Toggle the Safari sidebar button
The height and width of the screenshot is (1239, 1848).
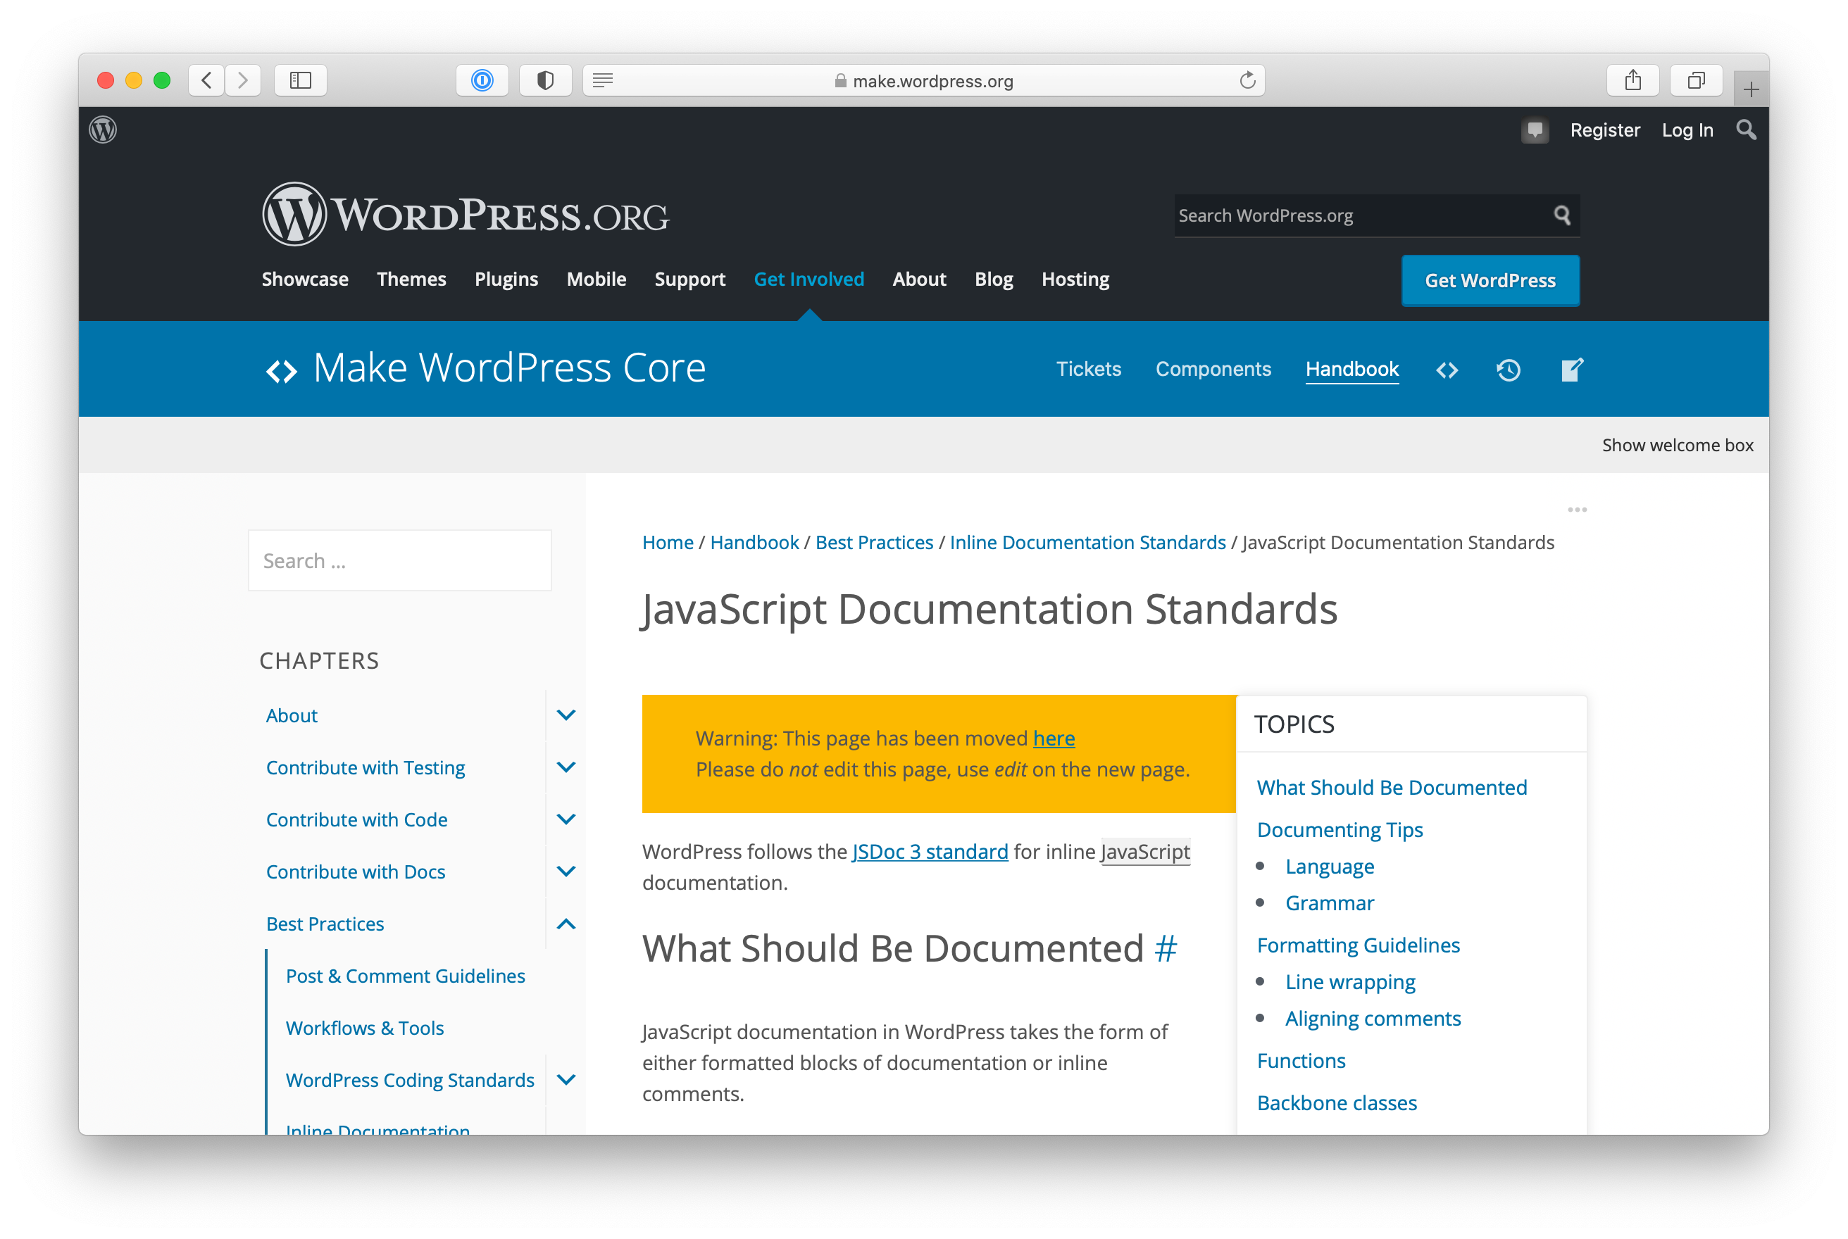point(300,80)
